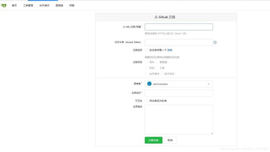
Task: Focus the 仓库描述 text area
Action: tap(179, 120)
